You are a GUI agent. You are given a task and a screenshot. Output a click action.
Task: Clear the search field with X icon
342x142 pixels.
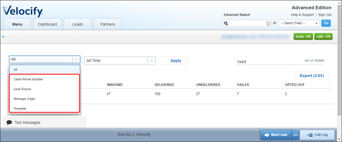pos(268,24)
